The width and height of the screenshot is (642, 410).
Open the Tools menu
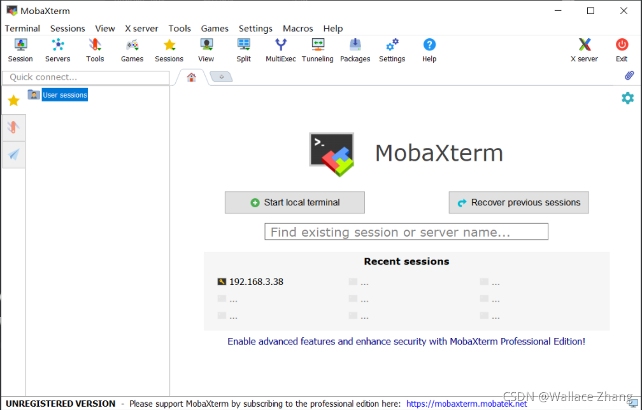pos(180,28)
